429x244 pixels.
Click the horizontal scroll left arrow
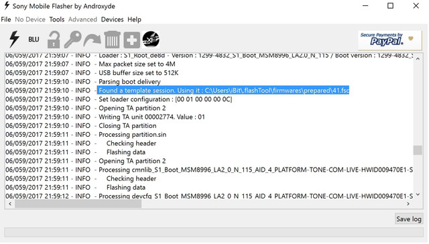coord(10,204)
